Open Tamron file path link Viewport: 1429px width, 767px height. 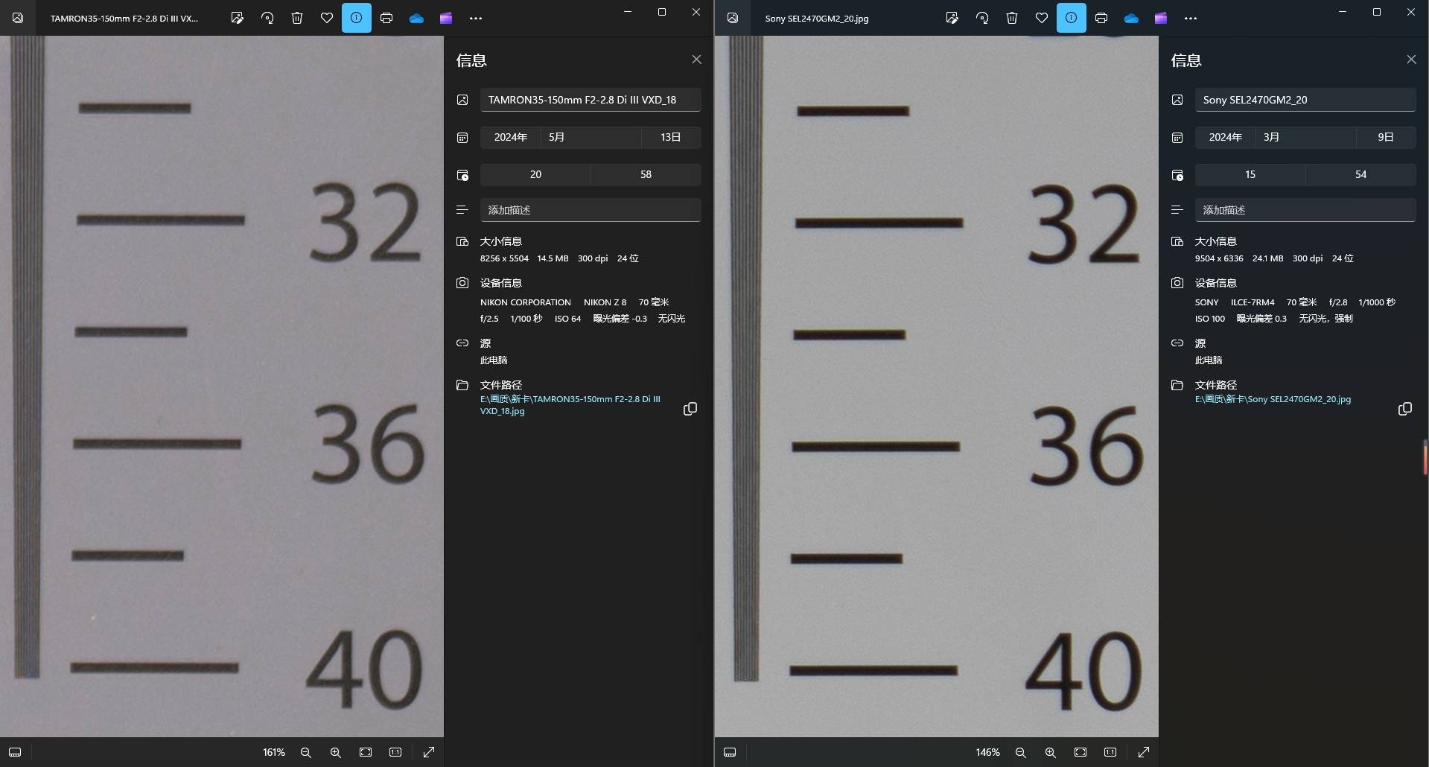click(570, 405)
